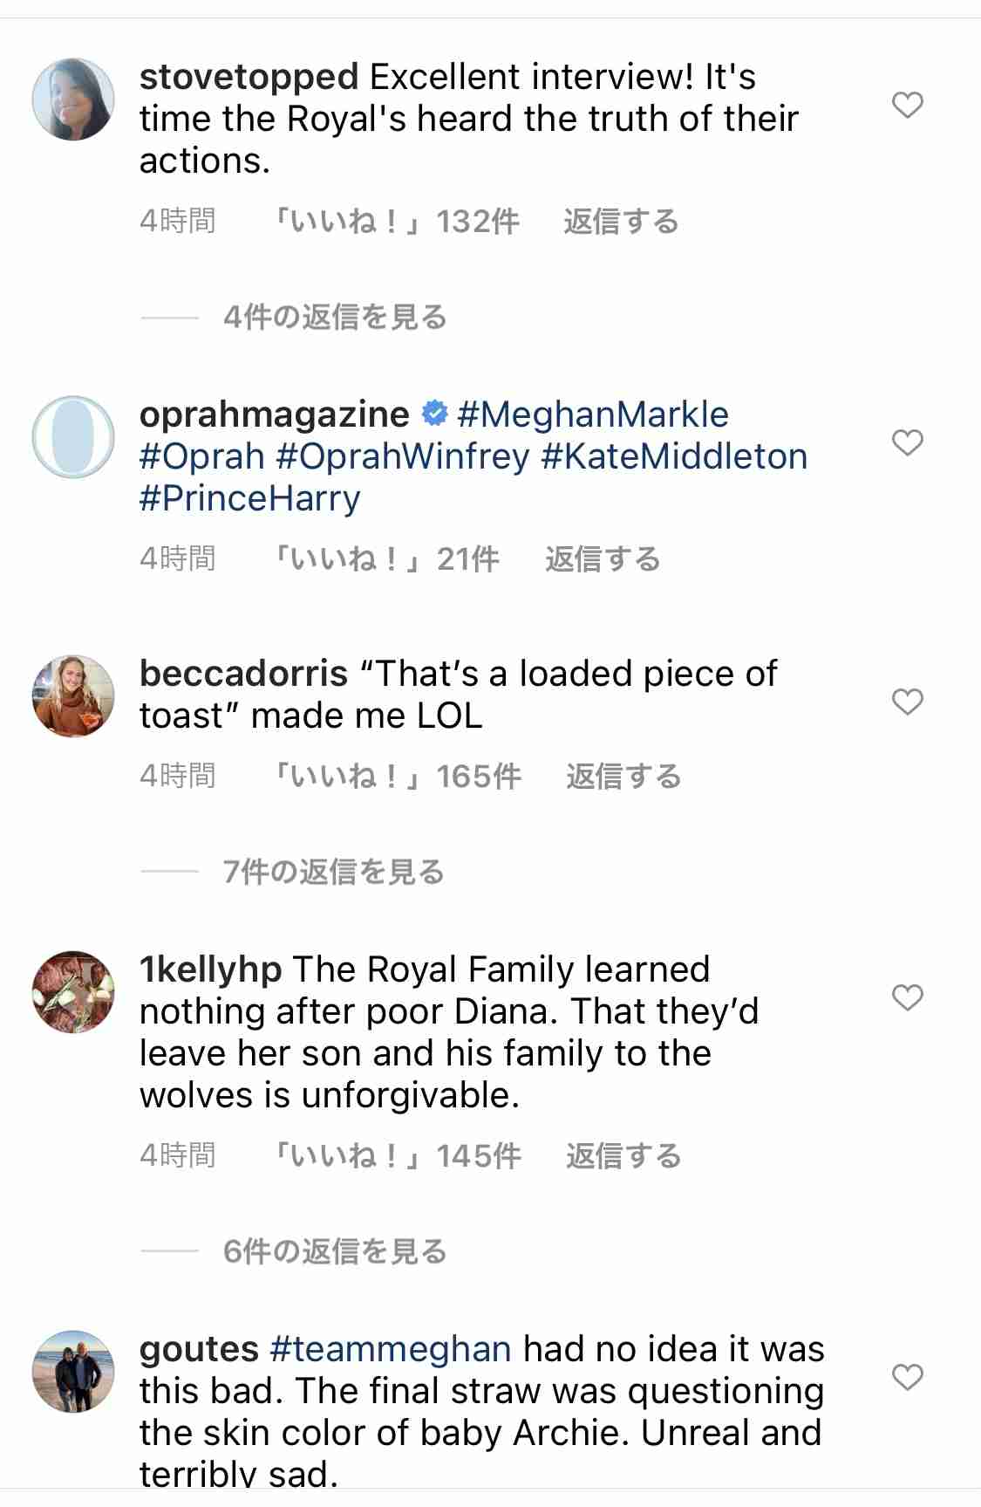
Task: Tap the heart on oprahmagazine's hashtag comment
Action: [908, 442]
